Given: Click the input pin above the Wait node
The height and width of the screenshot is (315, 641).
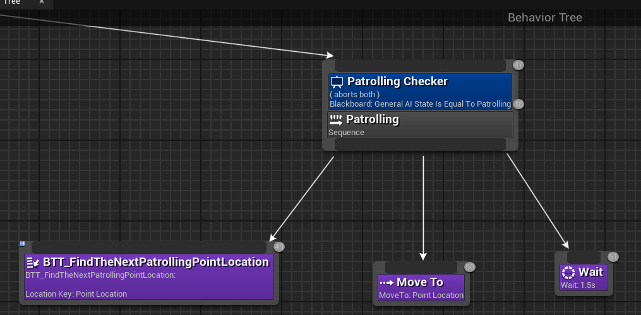Looking at the screenshot, I should (584, 258).
